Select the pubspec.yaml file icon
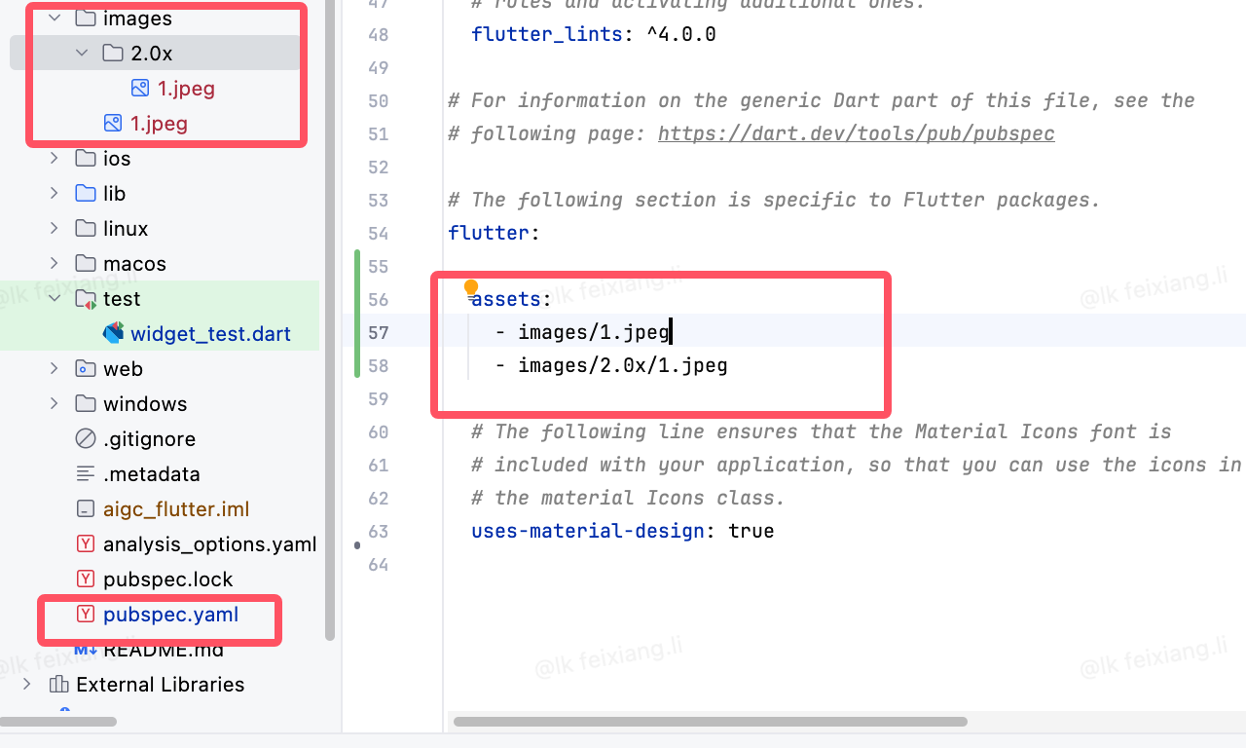The image size is (1246, 748). (86, 615)
